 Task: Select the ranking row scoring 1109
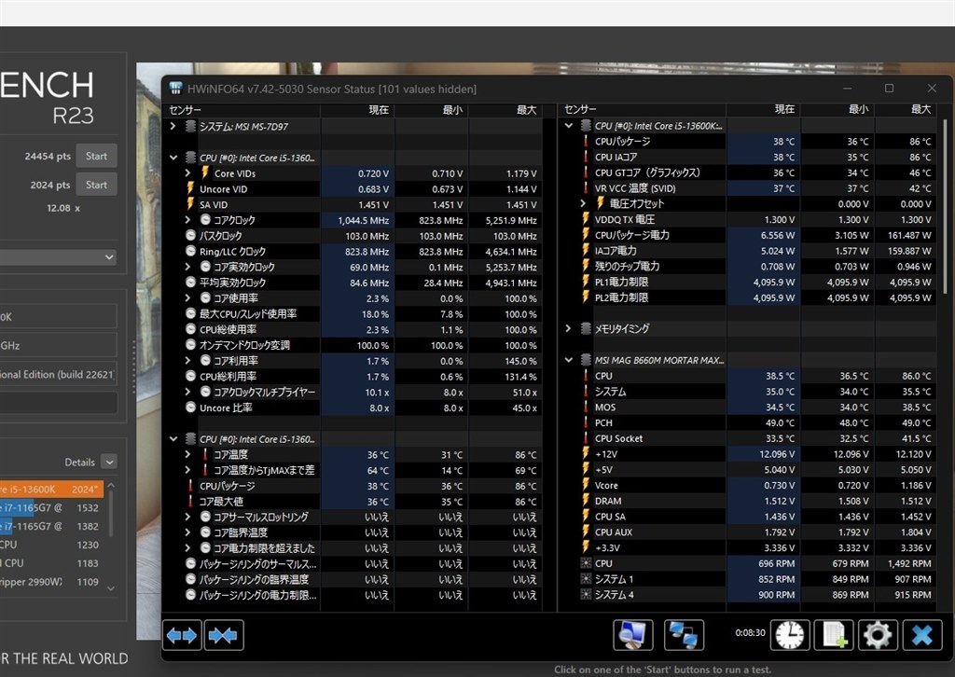coord(52,582)
